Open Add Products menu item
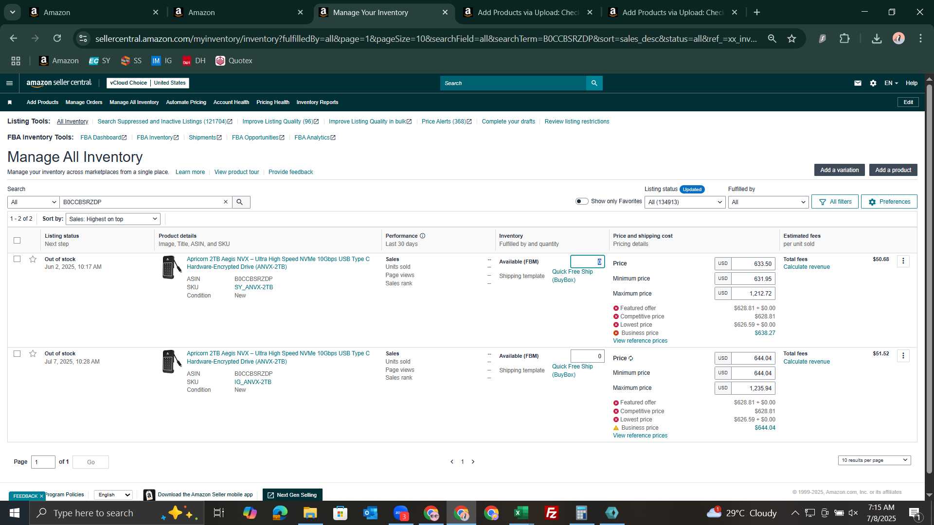 coord(42,102)
